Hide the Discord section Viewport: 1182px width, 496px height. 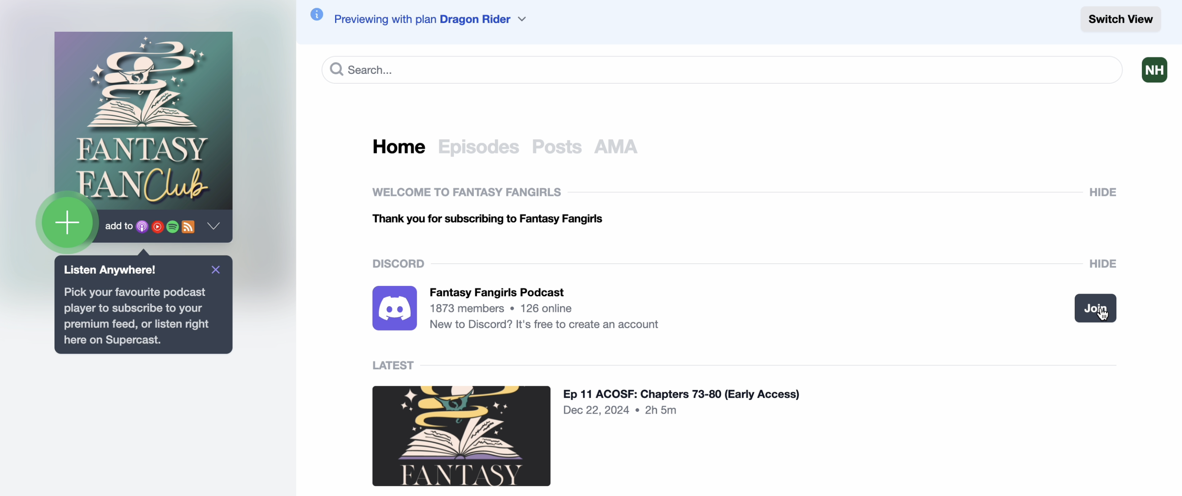(1103, 264)
